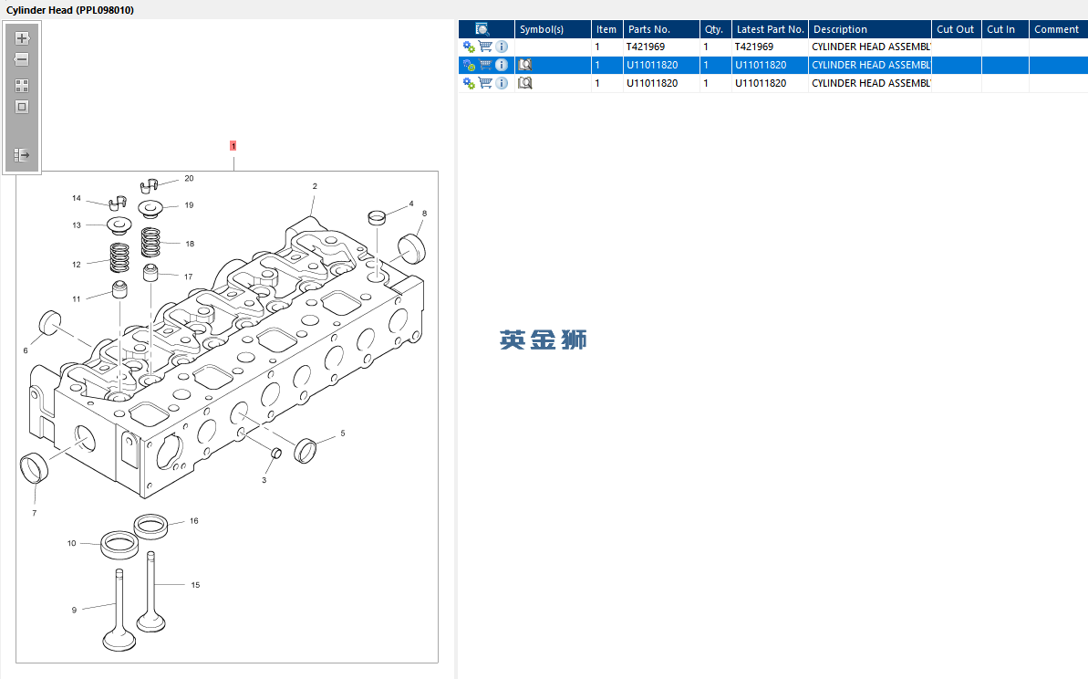Click callout number 20 on the diagram
Viewport: 1088px width, 679px height.
(189, 179)
